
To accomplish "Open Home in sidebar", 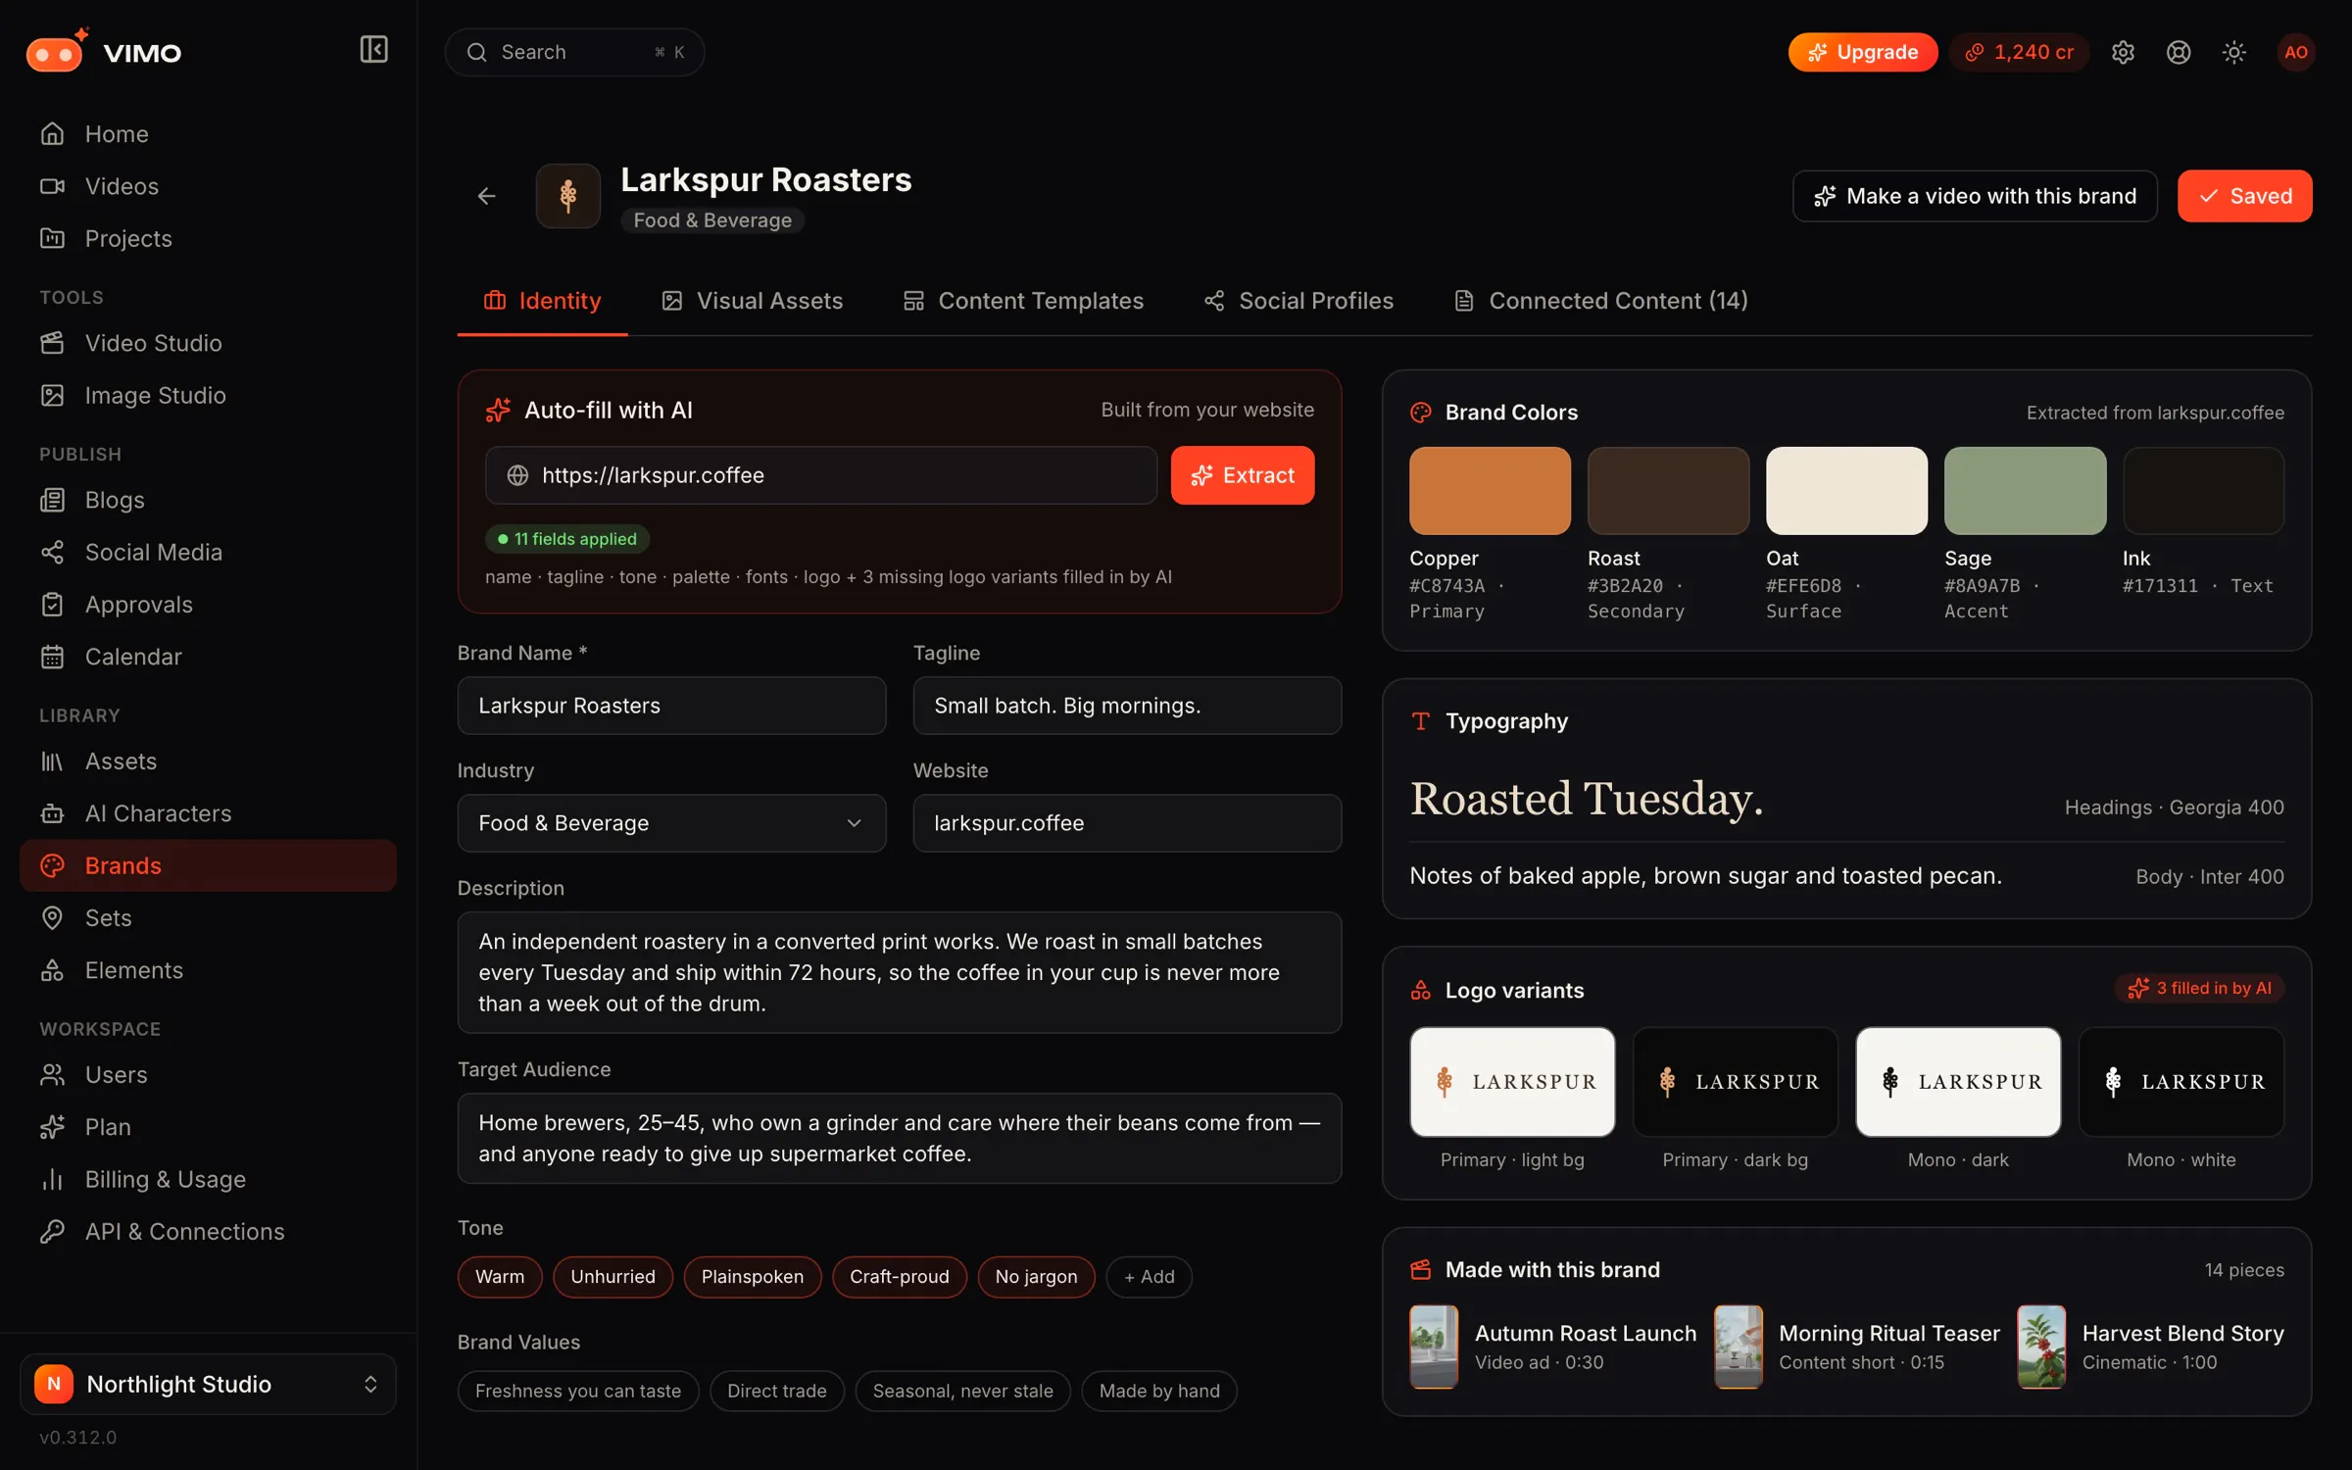I will click(x=208, y=134).
